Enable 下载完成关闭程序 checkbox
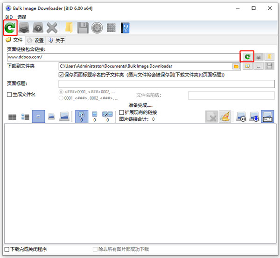The height and width of the screenshot is (258, 280). point(7,249)
